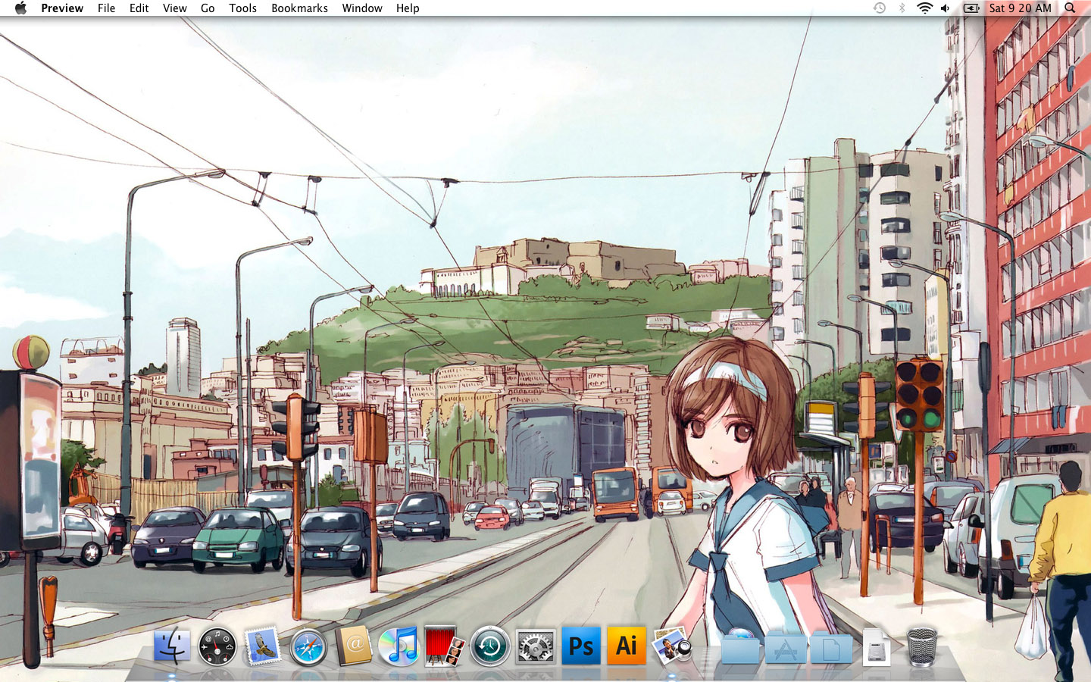This screenshot has width=1091, height=682.
Task: Open the Mail app in the dock
Action: coord(263,646)
